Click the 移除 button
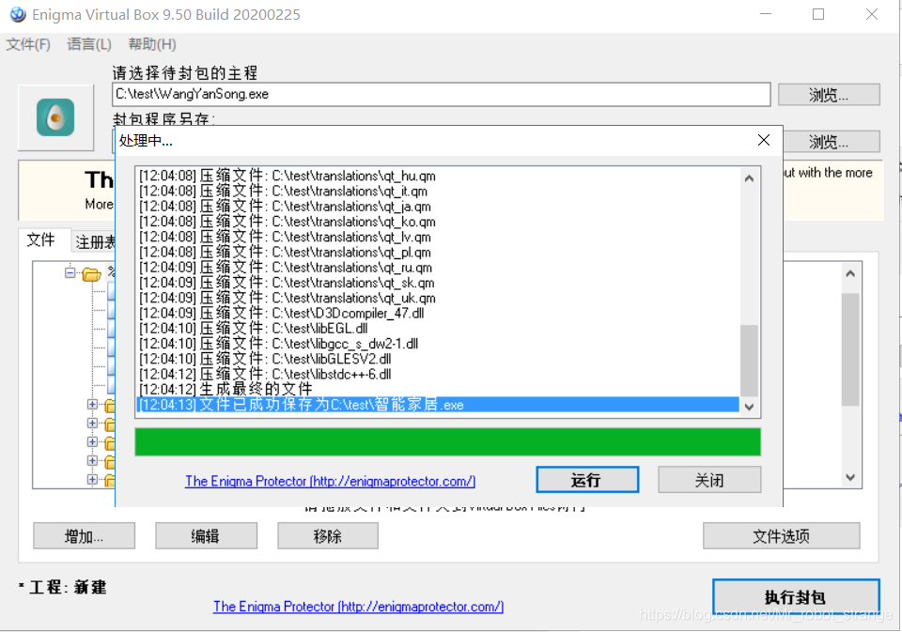The height and width of the screenshot is (632, 902). [328, 536]
